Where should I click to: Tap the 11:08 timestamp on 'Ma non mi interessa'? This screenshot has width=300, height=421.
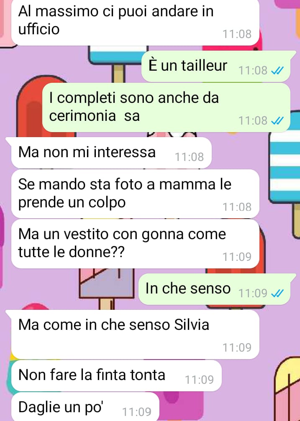tap(189, 157)
